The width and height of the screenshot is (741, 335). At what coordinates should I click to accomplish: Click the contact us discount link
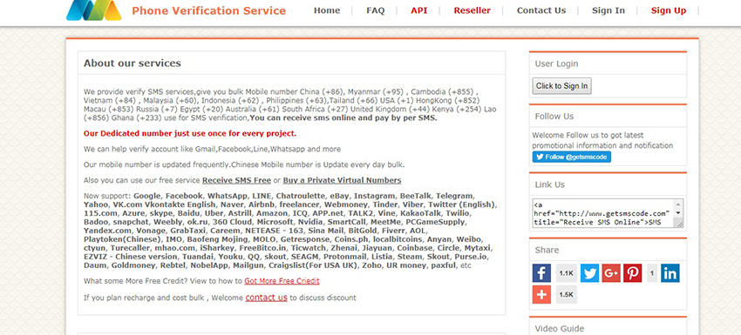[x=266, y=298]
